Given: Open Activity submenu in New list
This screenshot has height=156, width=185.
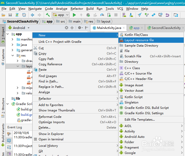Looking at the screenshot, I should [151, 131].
